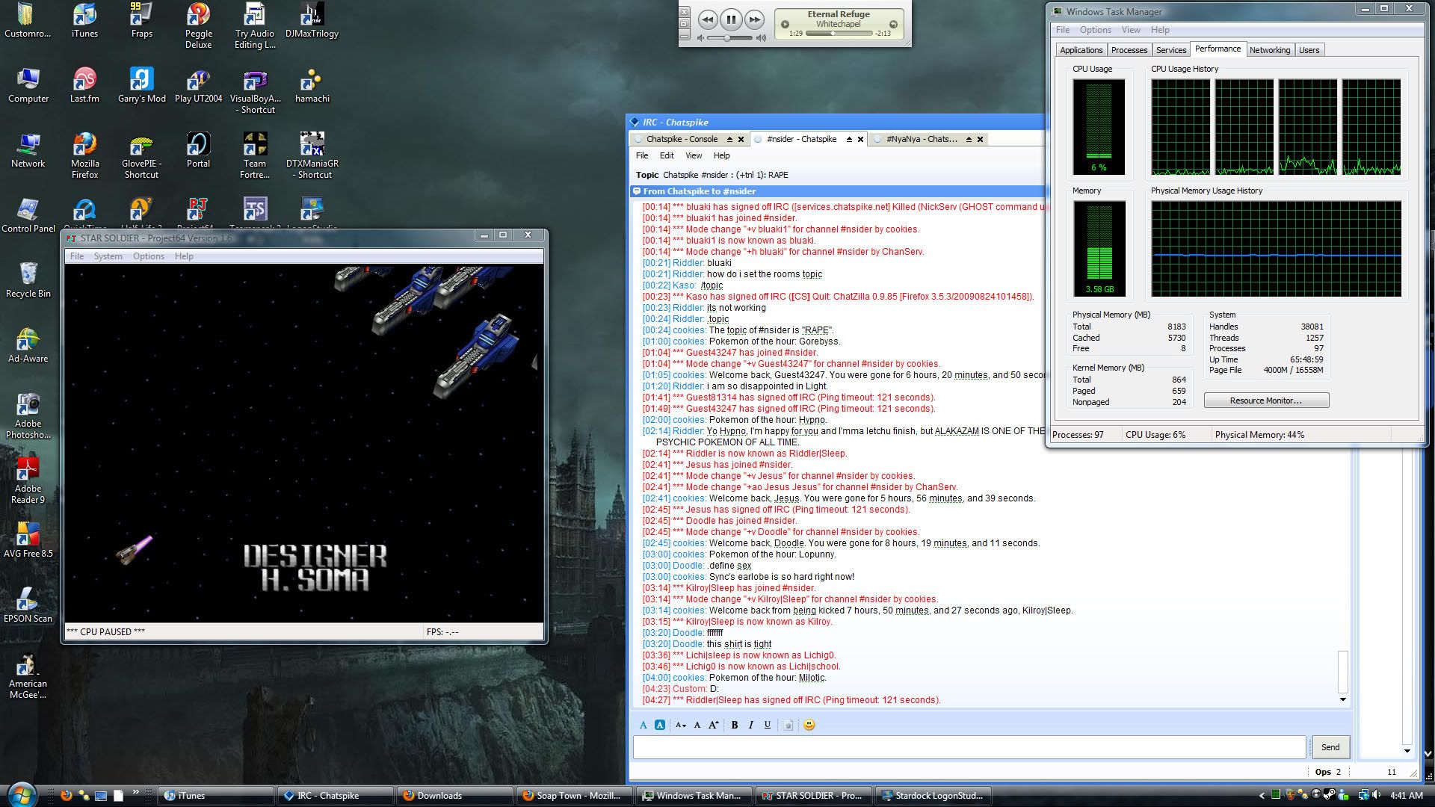1435x807 pixels.
Task: Click the IRC message input field
Action: point(969,747)
